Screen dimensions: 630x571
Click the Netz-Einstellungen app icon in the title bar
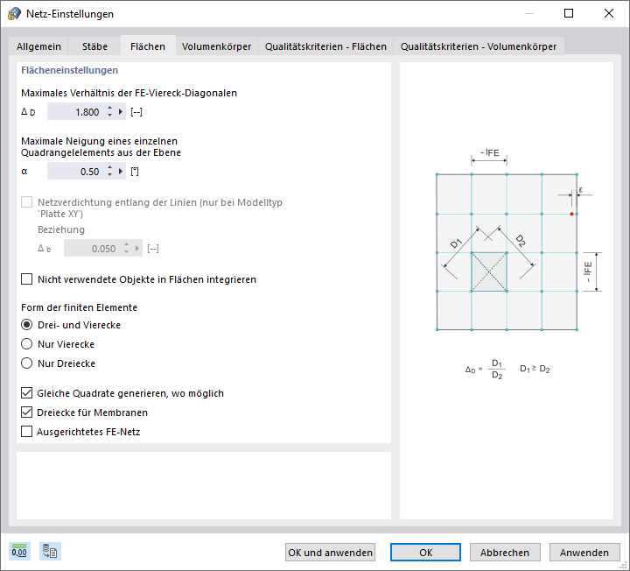[15, 14]
